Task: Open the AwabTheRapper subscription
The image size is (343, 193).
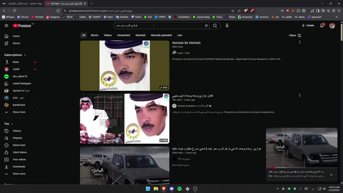Action: point(21,83)
